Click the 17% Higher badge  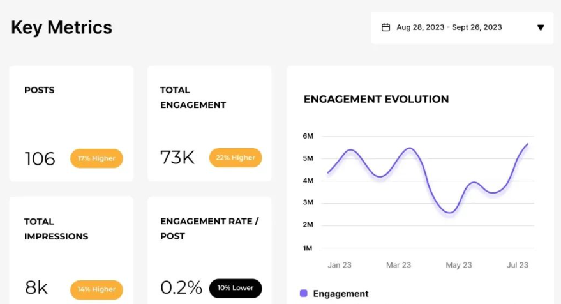coord(96,158)
